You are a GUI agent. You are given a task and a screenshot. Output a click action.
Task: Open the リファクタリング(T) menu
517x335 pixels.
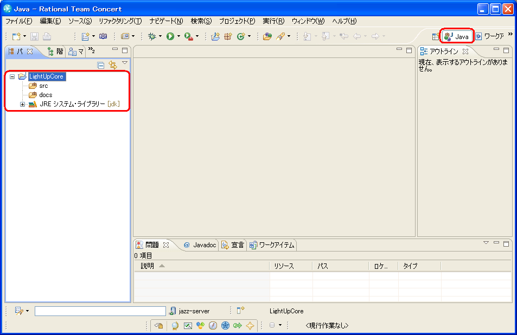click(x=120, y=21)
